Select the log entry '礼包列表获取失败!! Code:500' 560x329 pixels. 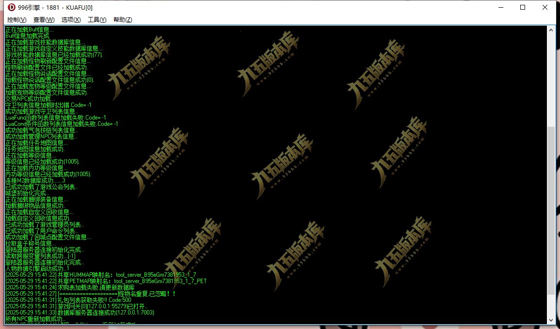point(68,300)
